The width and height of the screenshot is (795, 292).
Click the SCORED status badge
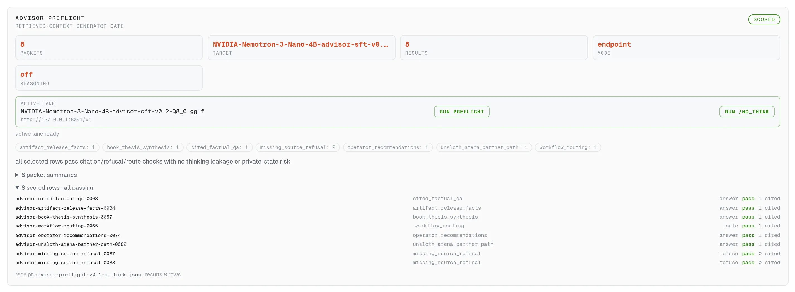[x=764, y=19]
